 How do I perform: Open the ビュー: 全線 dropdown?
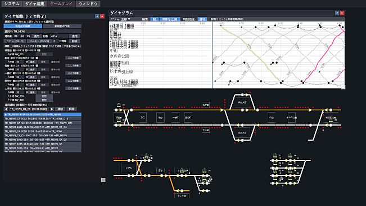point(120,19)
